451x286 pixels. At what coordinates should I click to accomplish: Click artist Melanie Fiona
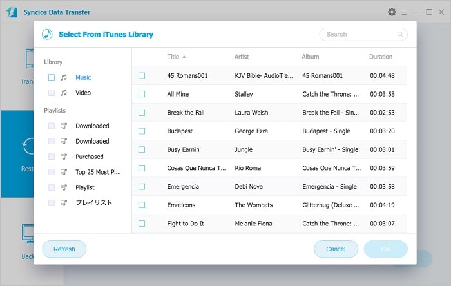click(x=253, y=224)
